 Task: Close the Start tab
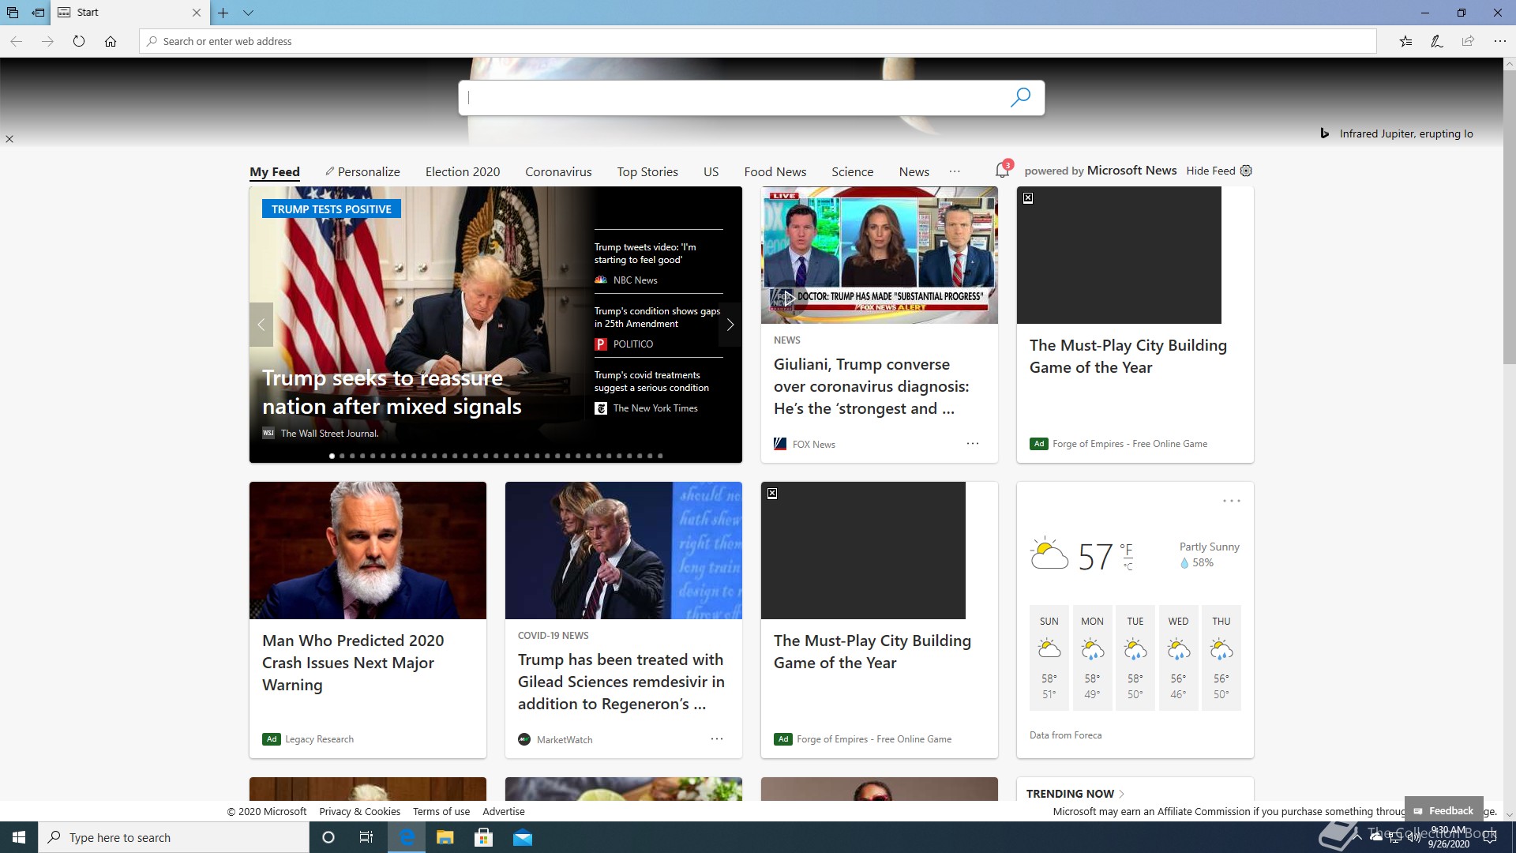pos(197,13)
